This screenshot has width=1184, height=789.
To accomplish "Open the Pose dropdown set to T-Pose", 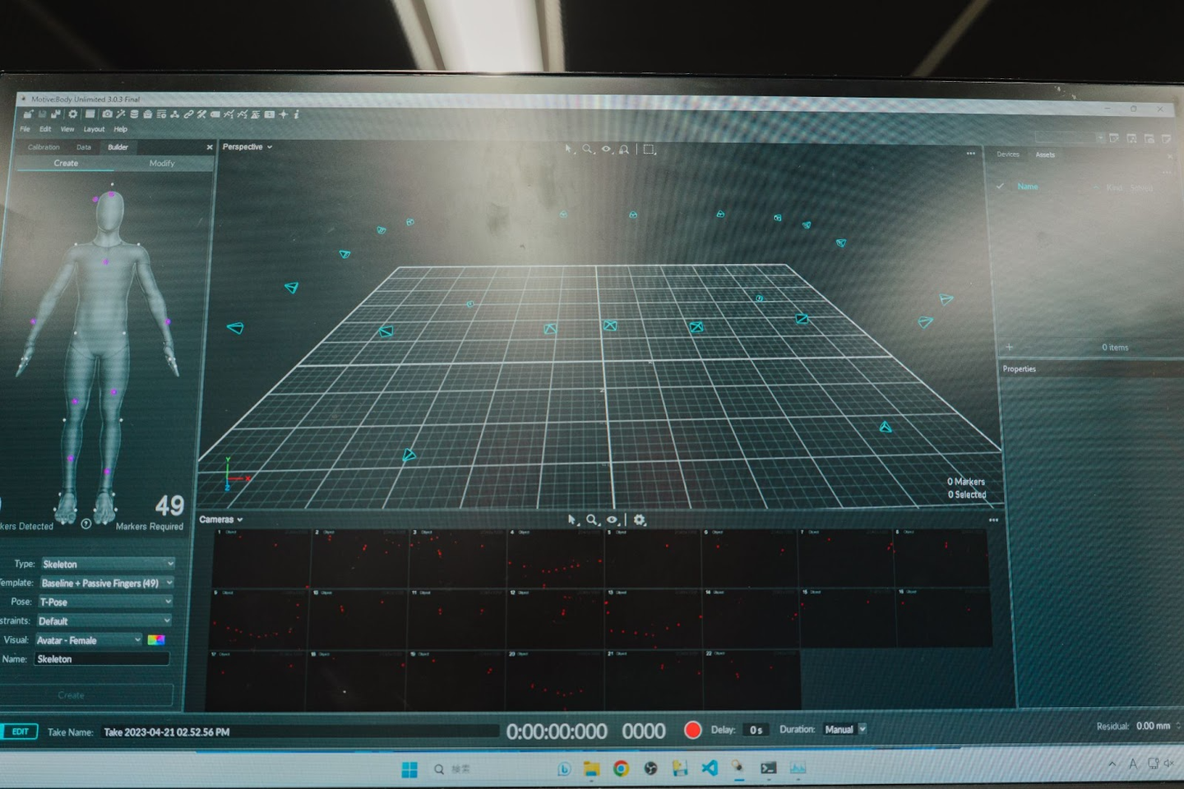I will click(x=105, y=602).
